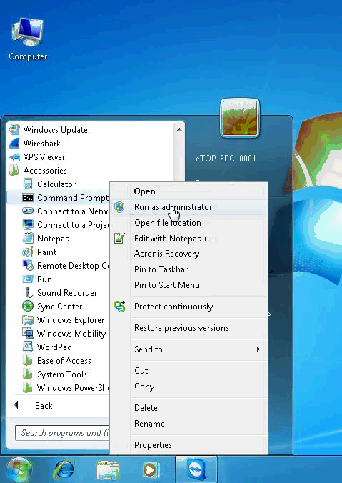Viewport: 342px width, 483px height.
Task: Open the Send to submenu arrow
Action: pyautogui.click(x=258, y=349)
